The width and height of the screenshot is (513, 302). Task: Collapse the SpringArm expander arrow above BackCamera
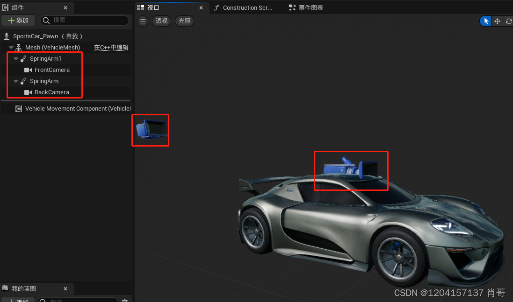tap(16, 81)
